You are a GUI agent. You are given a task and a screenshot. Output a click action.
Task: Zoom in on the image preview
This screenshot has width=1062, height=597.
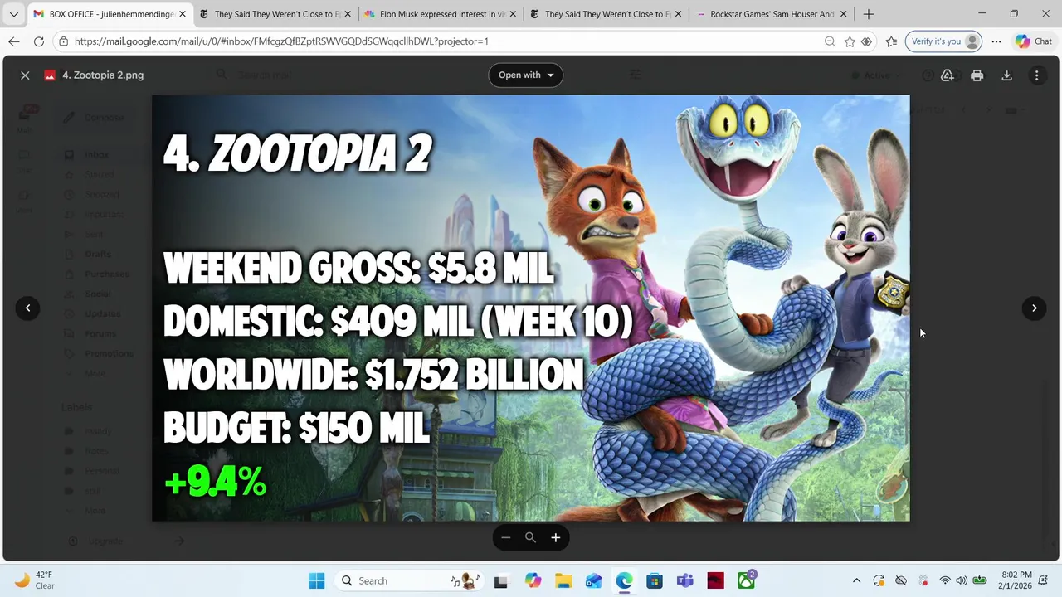click(x=556, y=537)
